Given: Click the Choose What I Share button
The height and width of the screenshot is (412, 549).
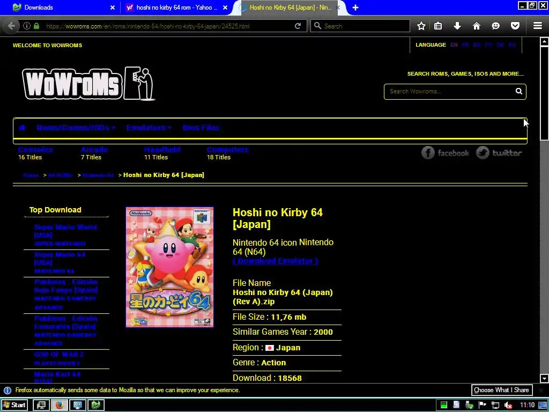Looking at the screenshot, I should pos(501,391).
